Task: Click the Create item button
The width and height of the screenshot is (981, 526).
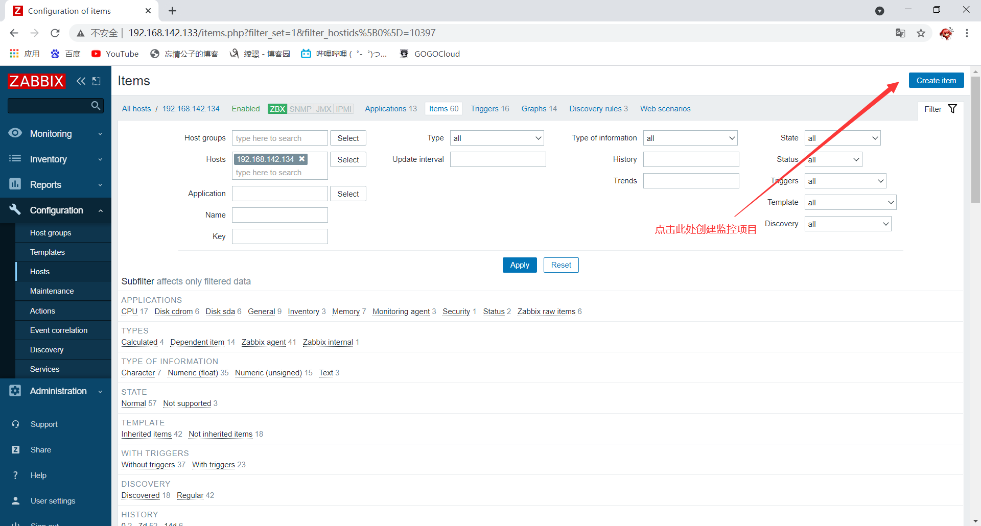Action: coord(936,80)
